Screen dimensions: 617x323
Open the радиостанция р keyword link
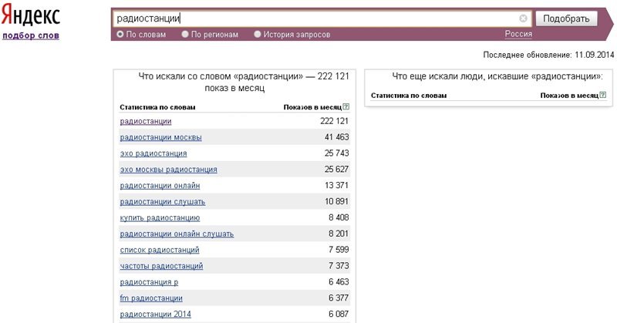pos(149,282)
